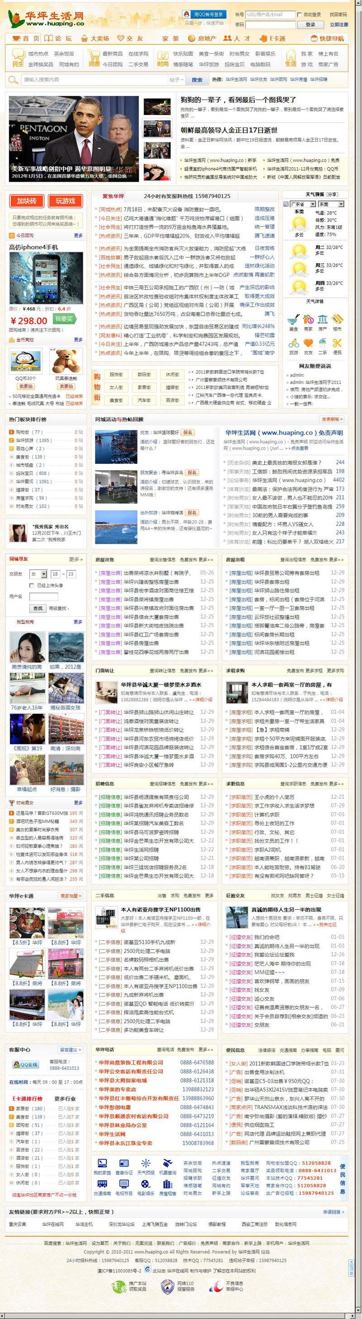
Task: Open the 立即注册 register link
Action: pyautogui.click(x=338, y=24)
